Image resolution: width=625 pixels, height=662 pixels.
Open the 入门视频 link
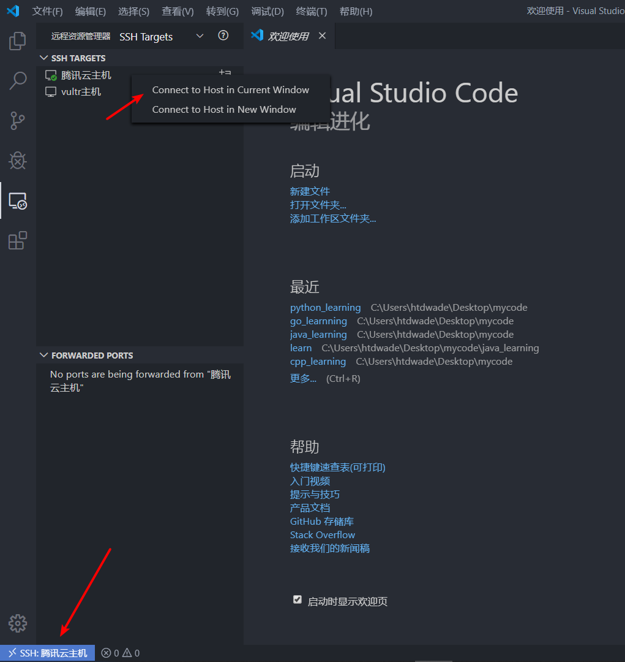[x=310, y=481]
